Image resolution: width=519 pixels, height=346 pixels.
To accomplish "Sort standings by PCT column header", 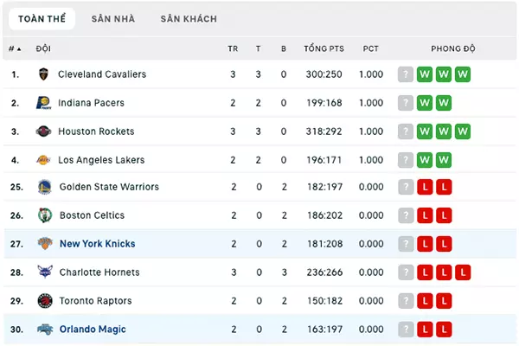I will (x=370, y=48).
